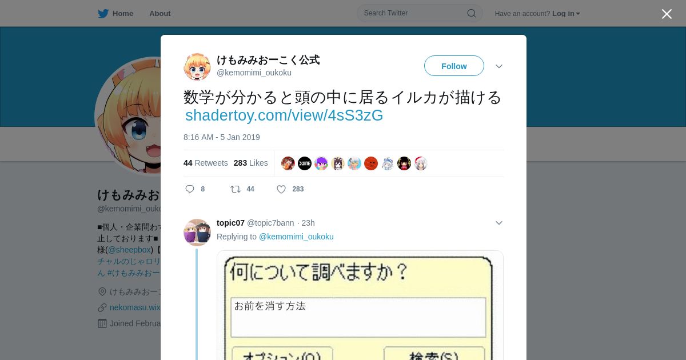Image resolution: width=686 pixels, height=360 pixels.
Task: Close the tweet overlay with the X
Action: pos(667,14)
